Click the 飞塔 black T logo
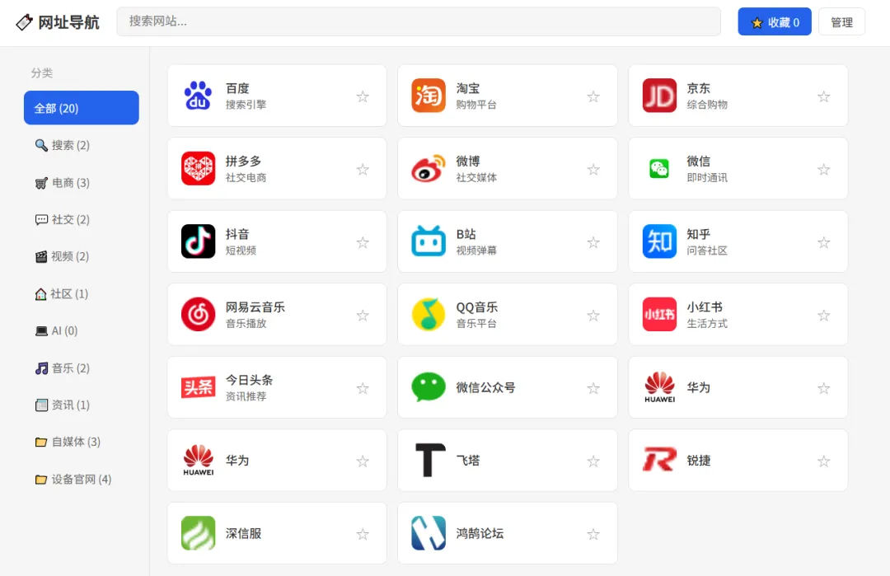The width and height of the screenshot is (890, 576). (x=431, y=461)
